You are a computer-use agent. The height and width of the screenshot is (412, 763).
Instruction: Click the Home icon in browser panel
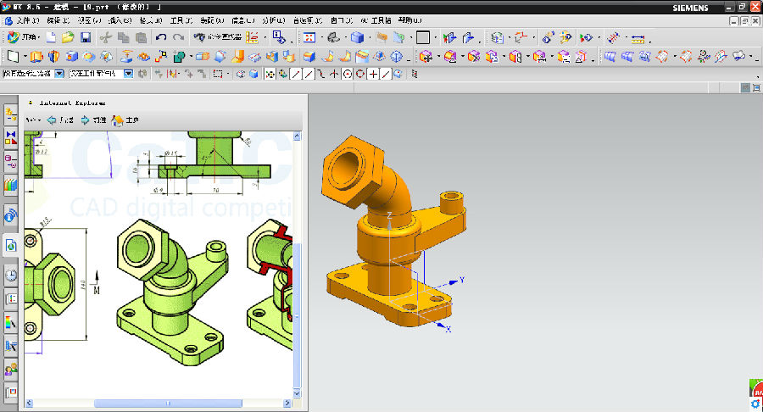tap(119, 120)
